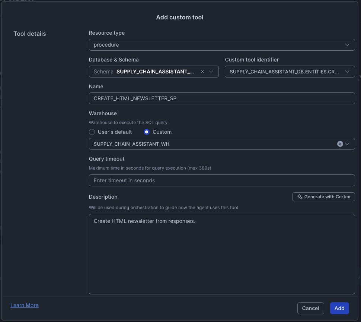The width and height of the screenshot is (361, 322).
Task: Open the Learn More link
Action: (x=24, y=305)
